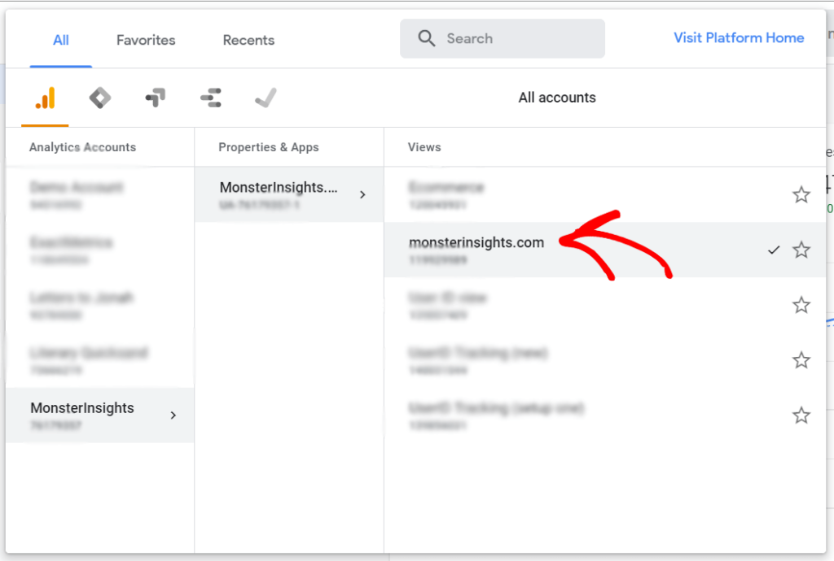Switch to the Recents tab
834x561 pixels.
point(248,39)
